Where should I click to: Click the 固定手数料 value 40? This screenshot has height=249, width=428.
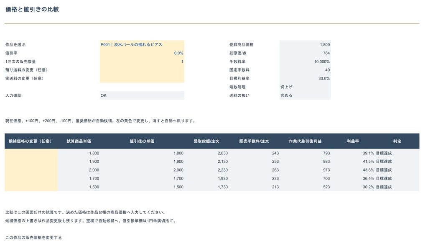point(305,70)
